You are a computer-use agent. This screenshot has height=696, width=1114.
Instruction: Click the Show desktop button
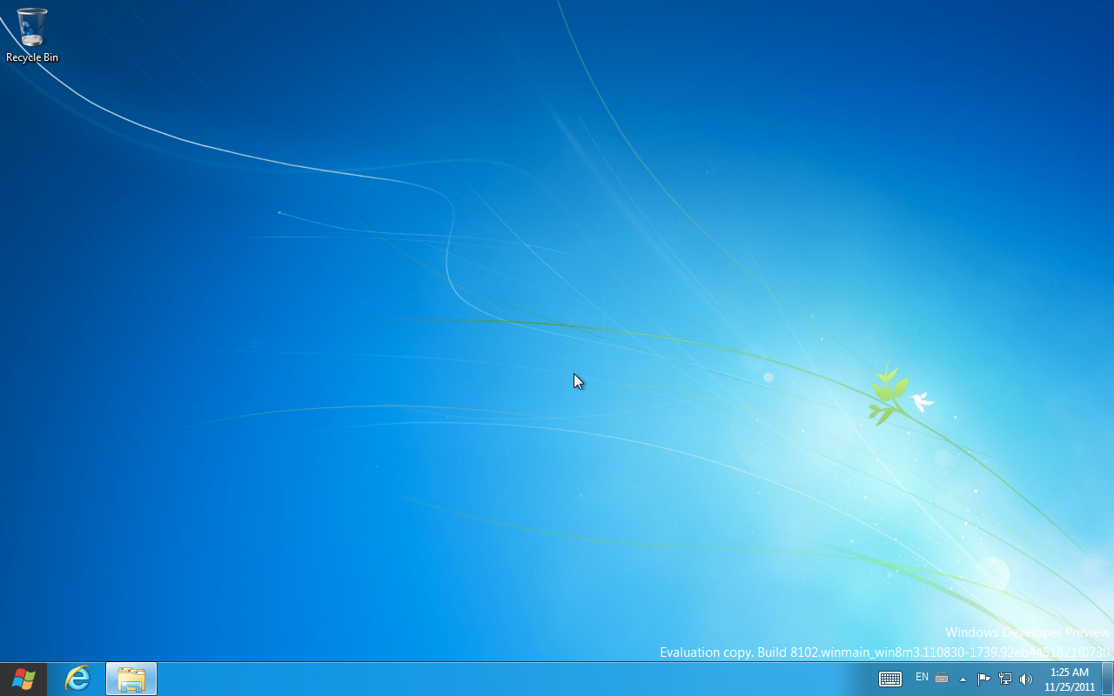coord(1108,679)
